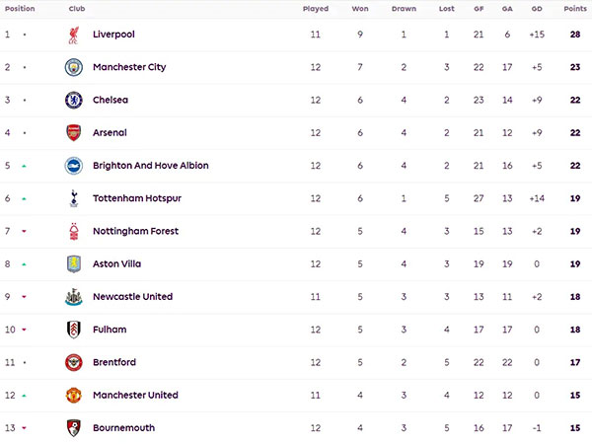The height and width of the screenshot is (444, 592).
Task: Click Liverpool's 28 points value
Action: [575, 35]
